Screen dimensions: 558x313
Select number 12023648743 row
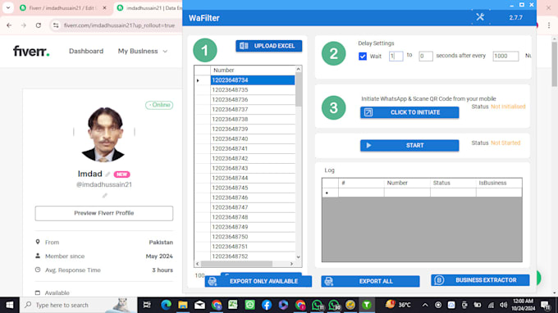pyautogui.click(x=252, y=168)
